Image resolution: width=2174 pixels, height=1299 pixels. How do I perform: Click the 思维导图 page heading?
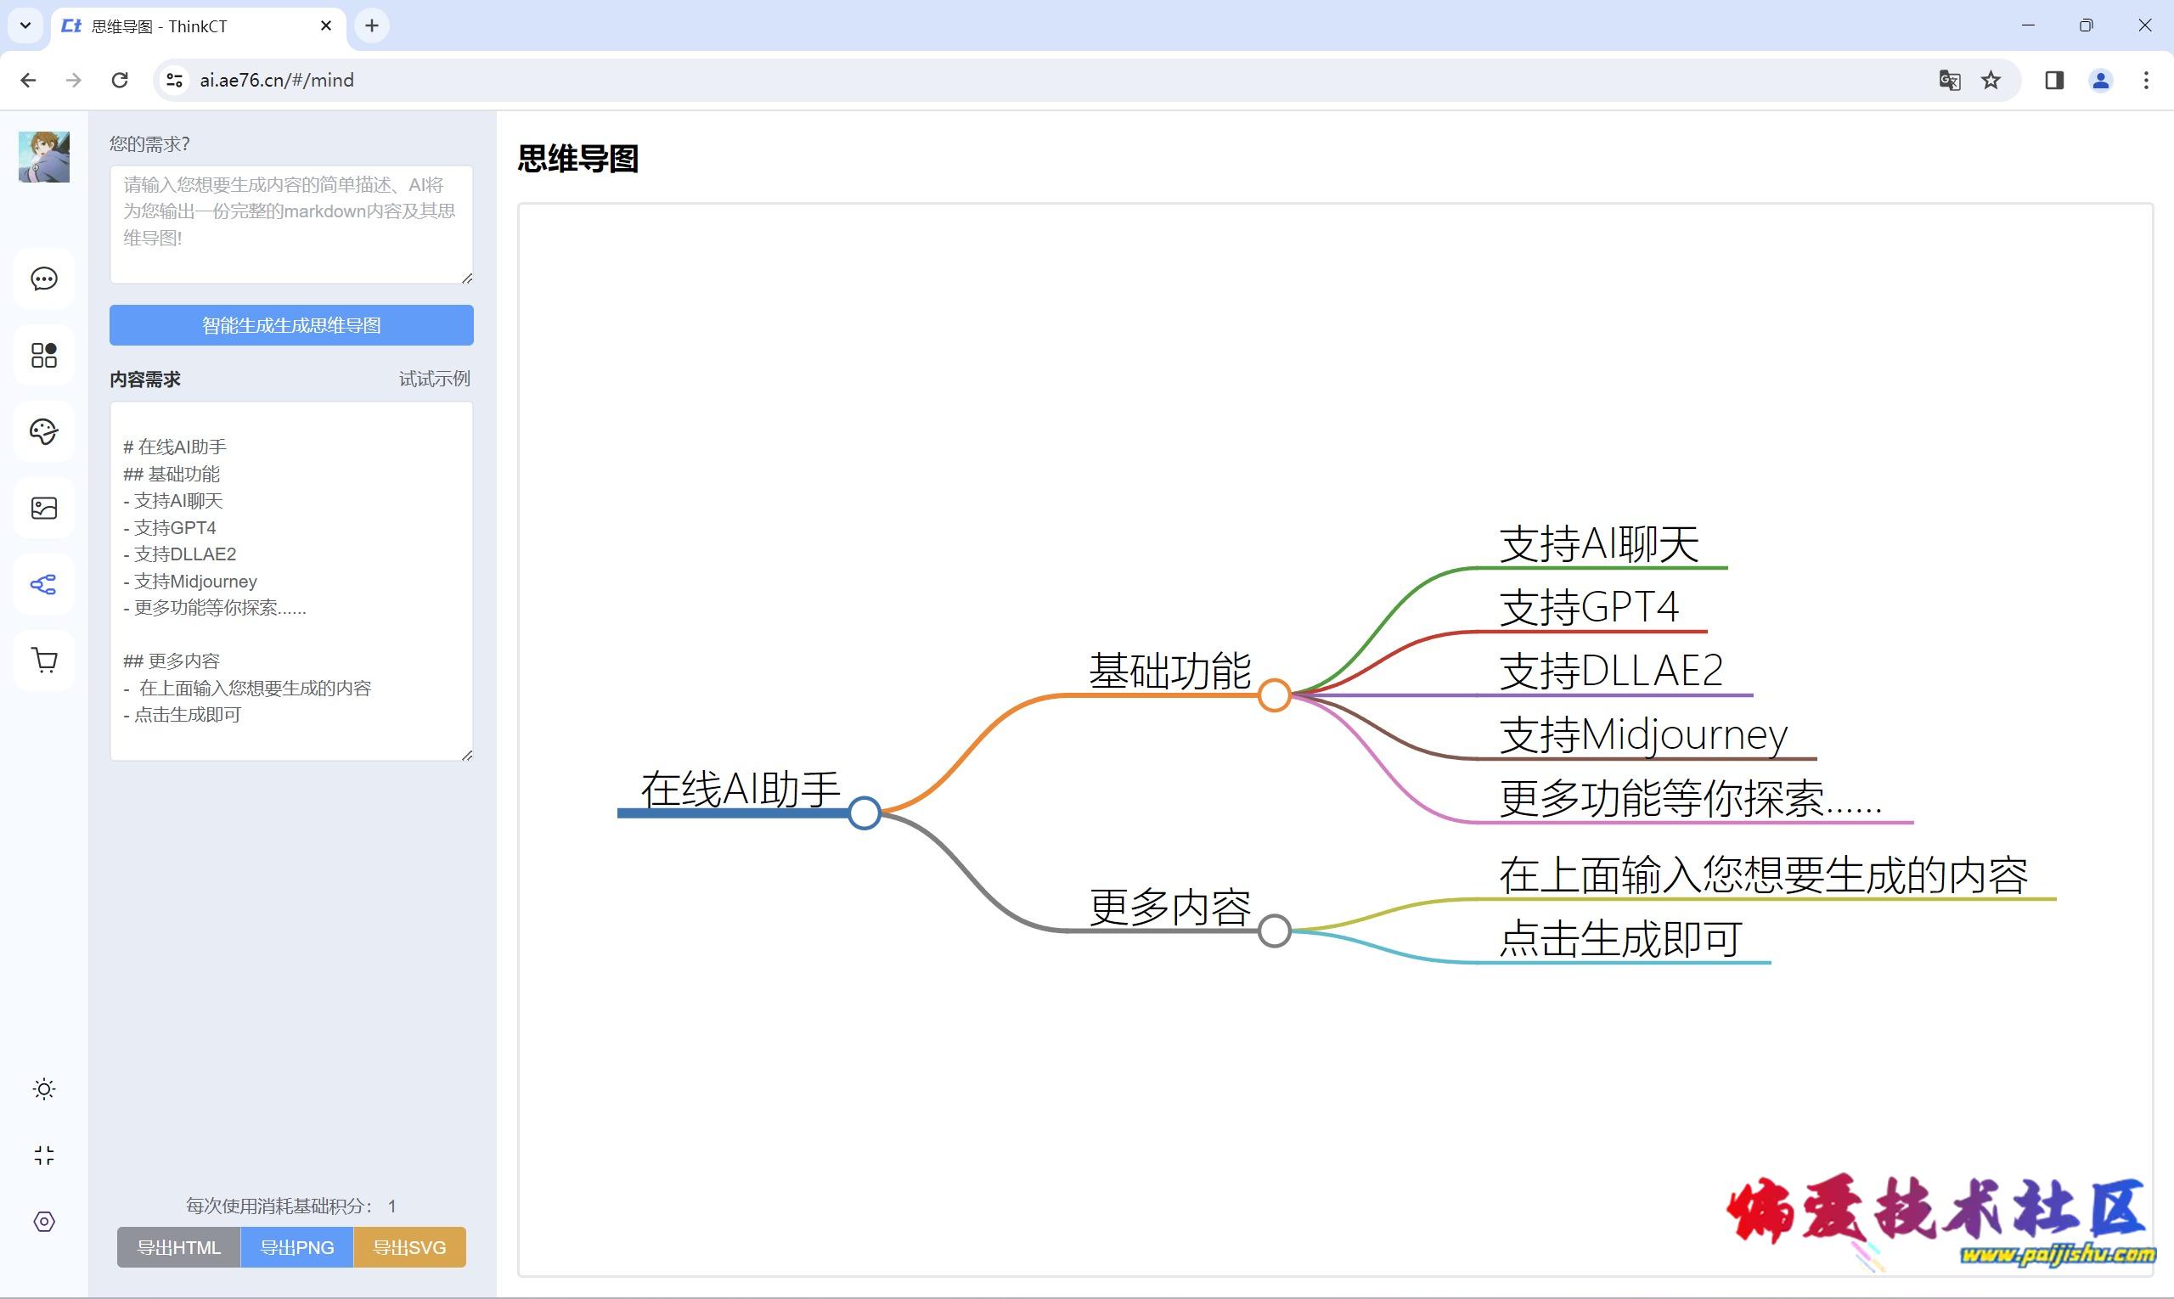pyautogui.click(x=577, y=159)
